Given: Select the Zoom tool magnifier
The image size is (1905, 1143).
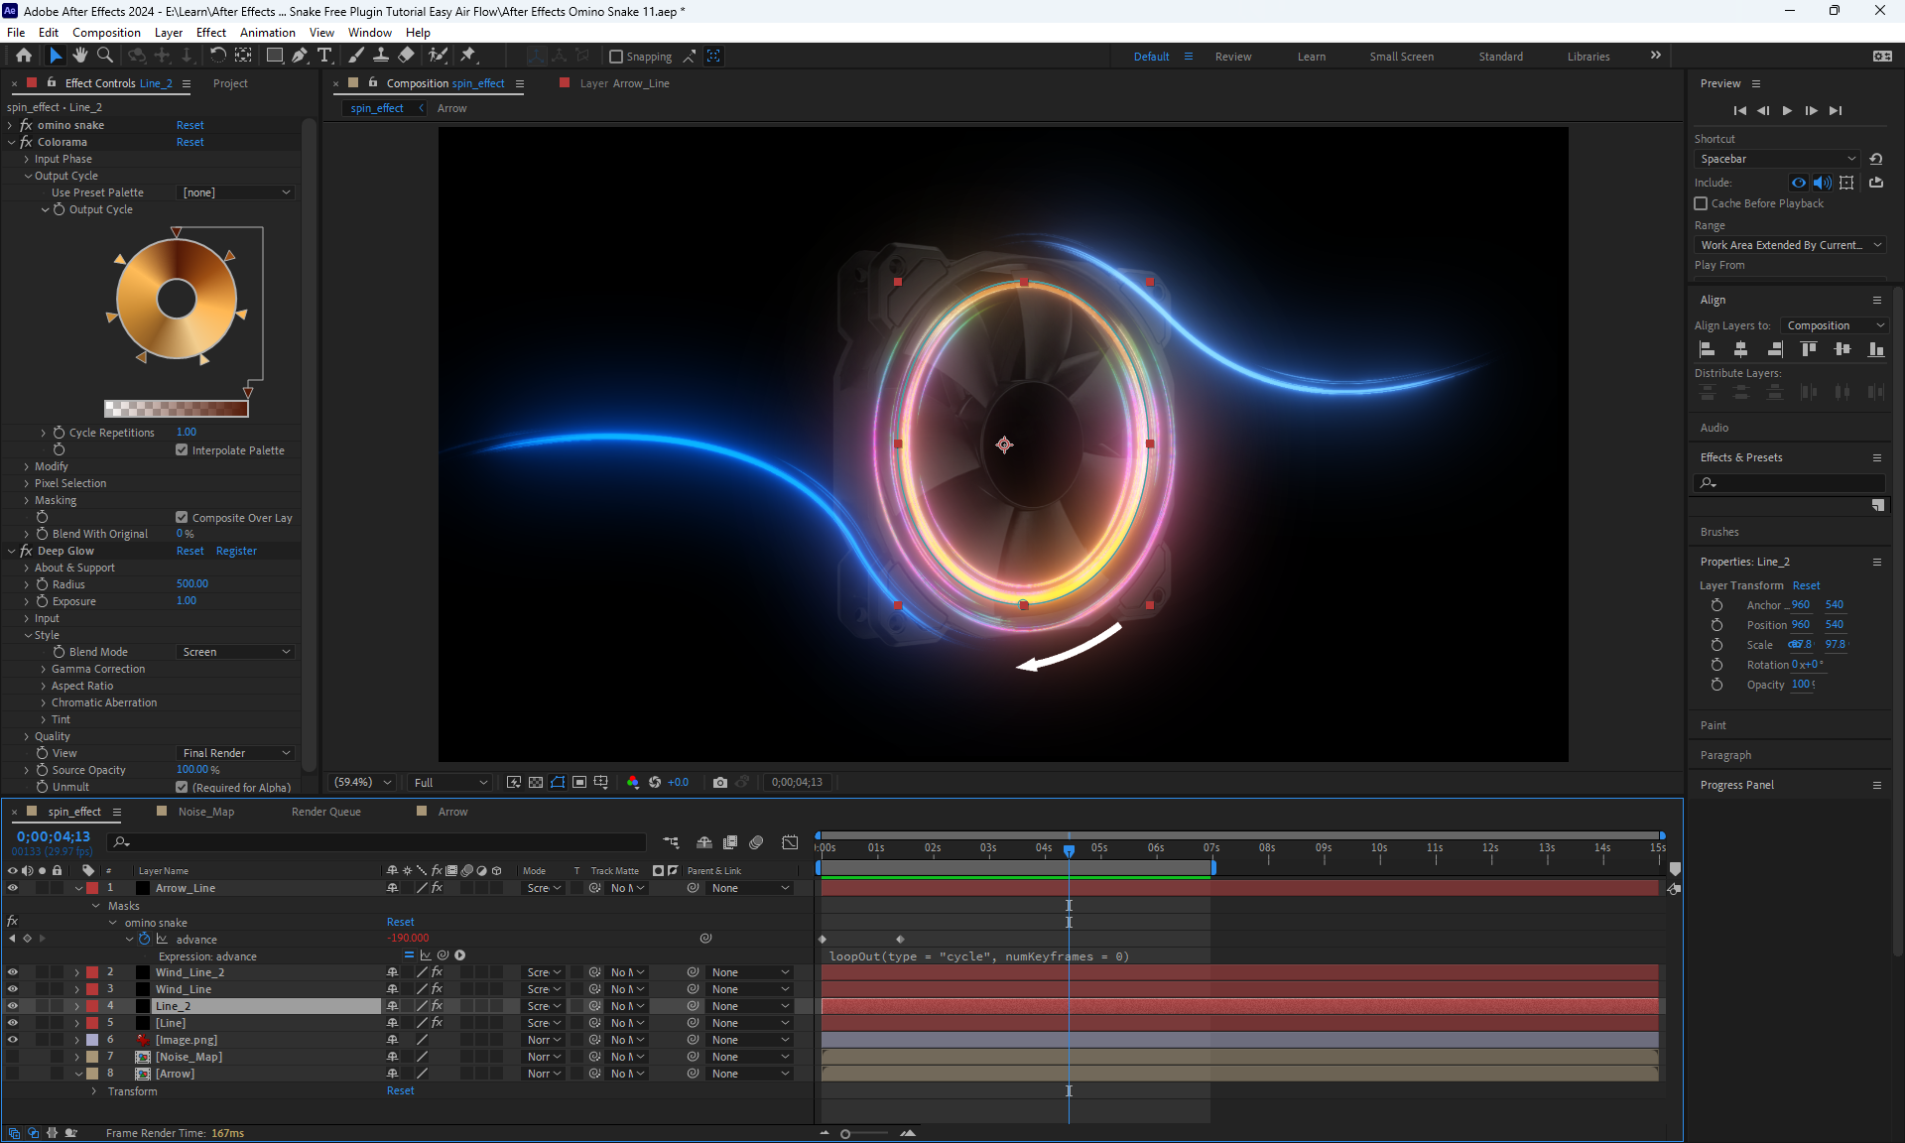Looking at the screenshot, I should tap(105, 56).
